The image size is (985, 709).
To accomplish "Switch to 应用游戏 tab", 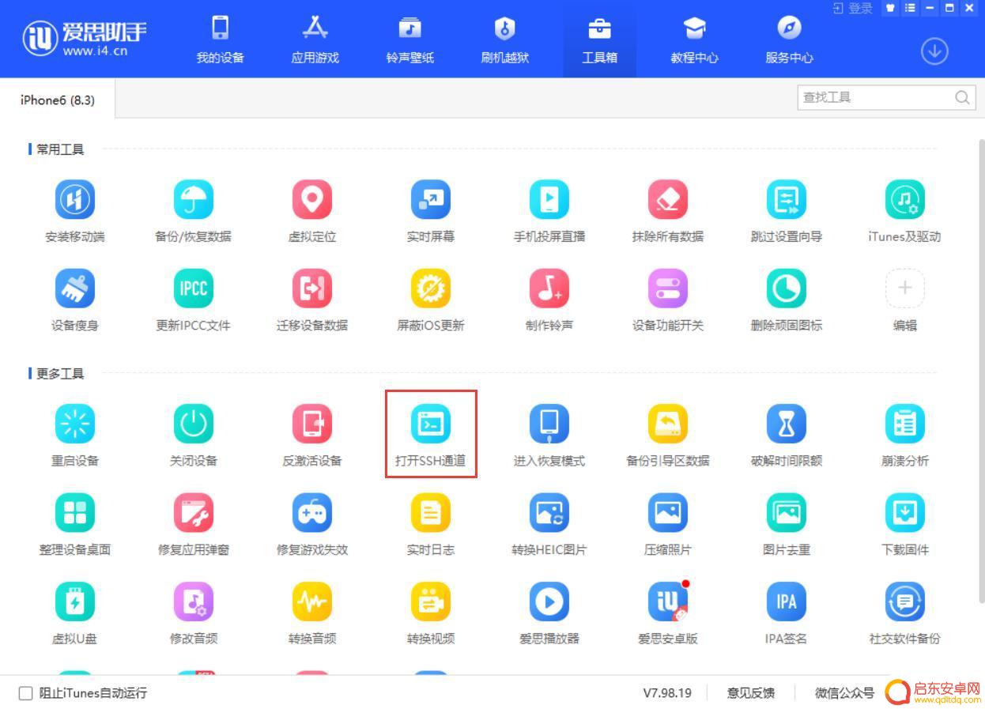I will coord(315,40).
